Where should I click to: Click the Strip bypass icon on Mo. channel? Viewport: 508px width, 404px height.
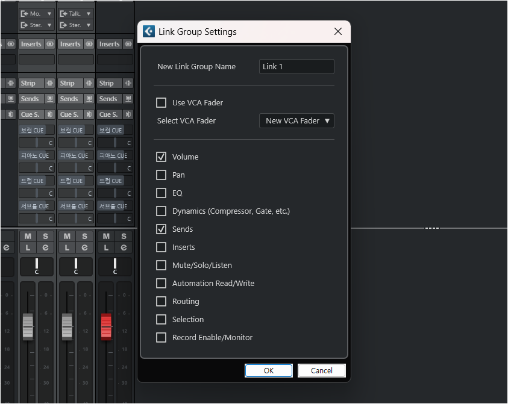coord(49,83)
